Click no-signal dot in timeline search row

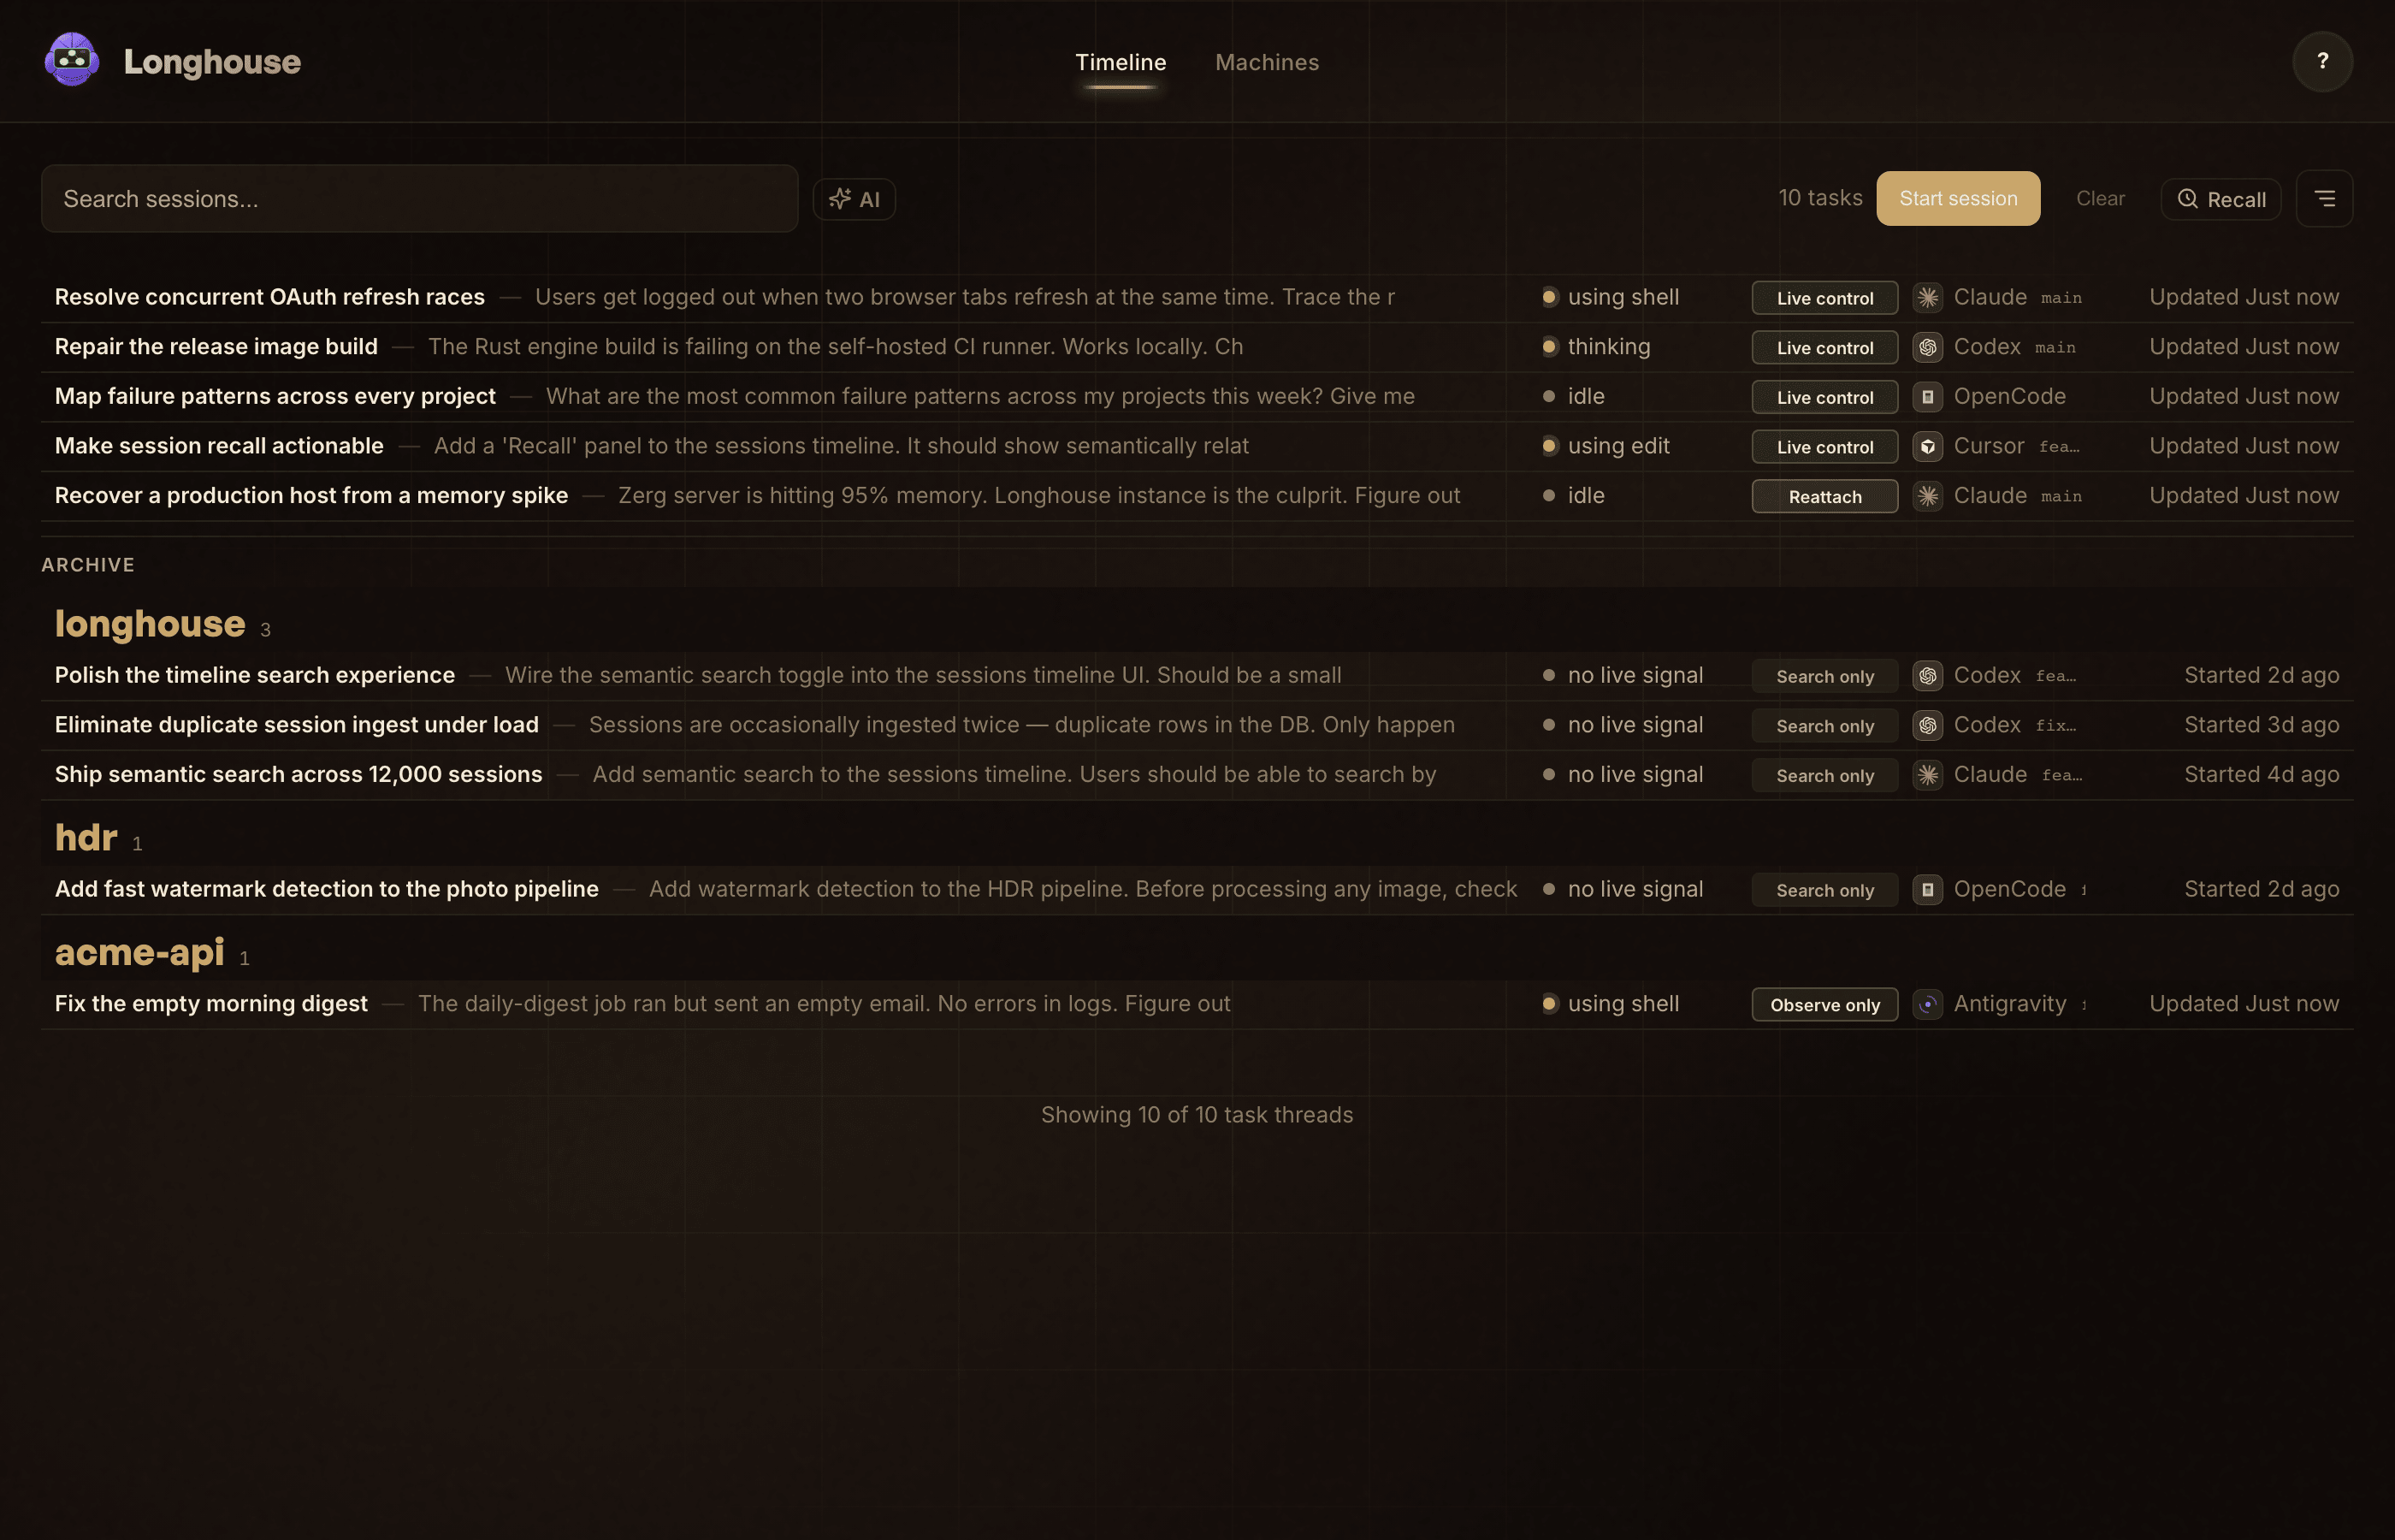pos(1549,676)
